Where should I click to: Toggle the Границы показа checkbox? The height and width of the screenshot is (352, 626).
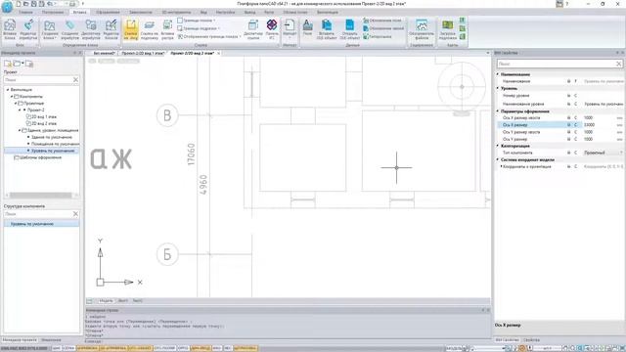pyautogui.click(x=180, y=20)
